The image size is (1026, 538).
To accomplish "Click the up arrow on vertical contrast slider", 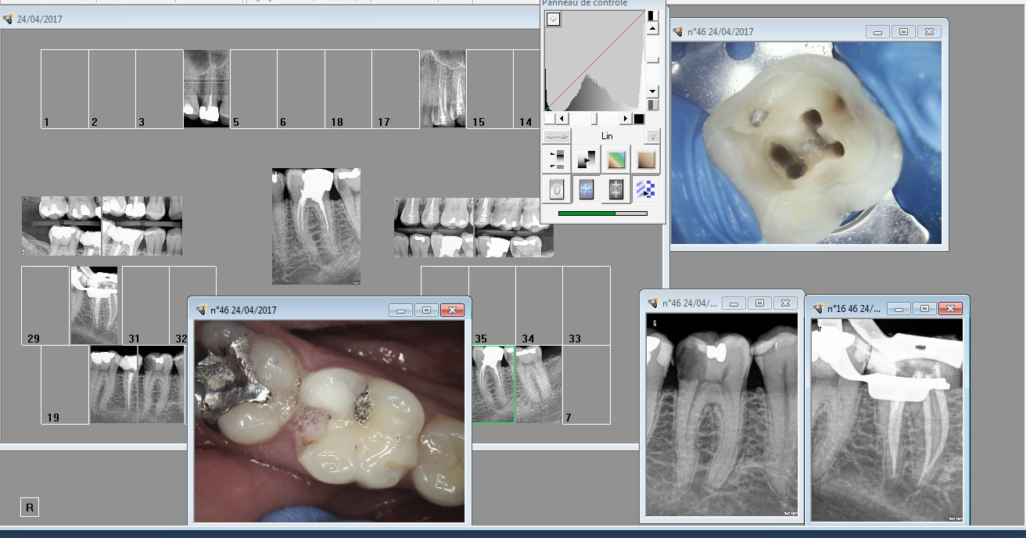I will tap(652, 29).
